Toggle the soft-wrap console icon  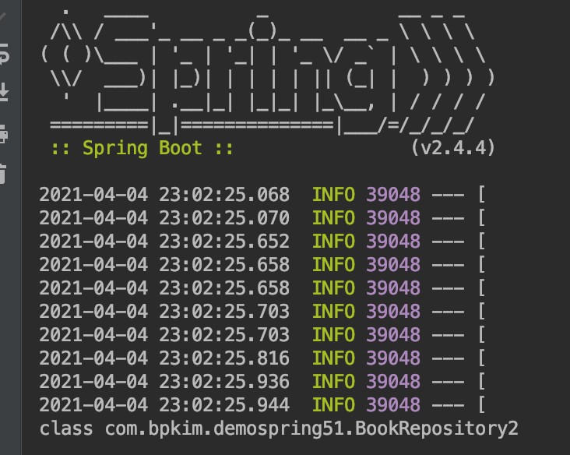pyautogui.click(x=4, y=55)
